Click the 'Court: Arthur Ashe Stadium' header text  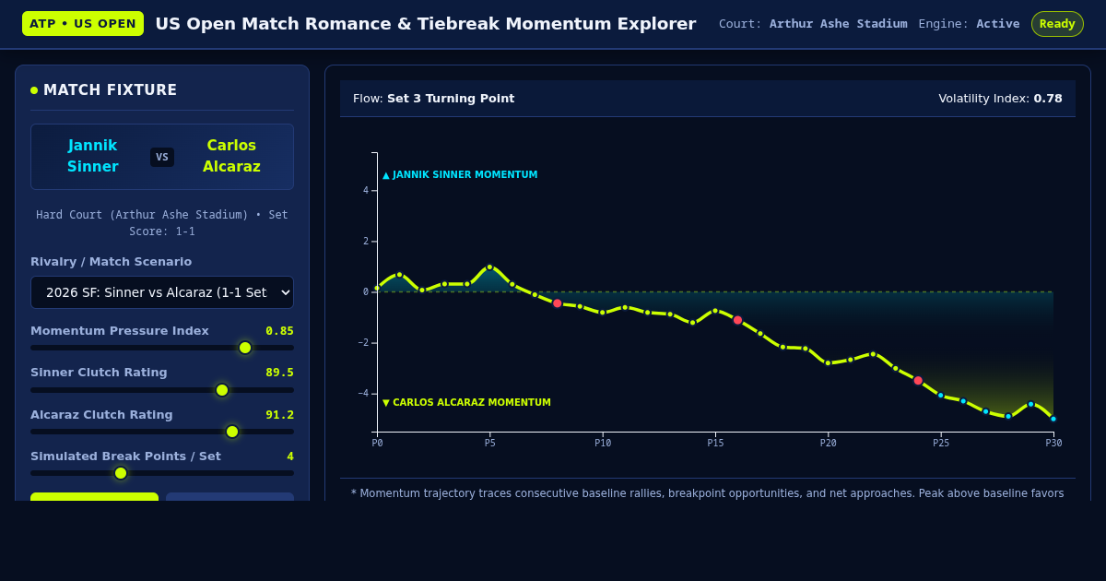(x=813, y=24)
